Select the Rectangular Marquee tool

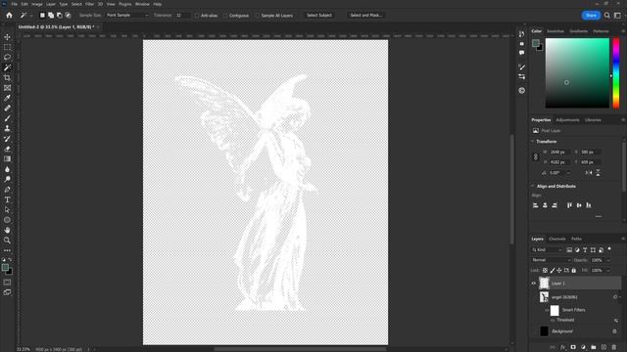7,47
